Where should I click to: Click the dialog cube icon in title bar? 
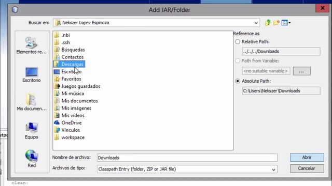(15, 10)
